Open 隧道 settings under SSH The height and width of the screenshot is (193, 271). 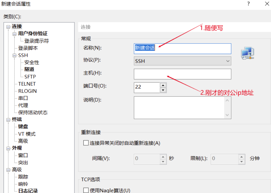click(29, 69)
